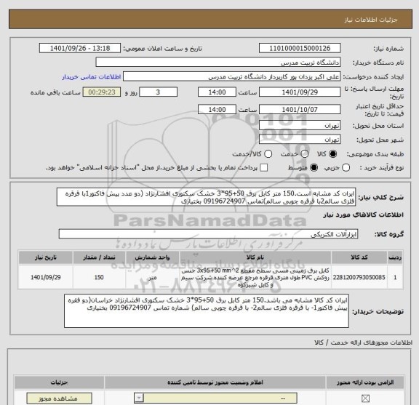The image size is (419, 405).
Task: Click the price validity date 1401/10/07 field
Action: 300,110
